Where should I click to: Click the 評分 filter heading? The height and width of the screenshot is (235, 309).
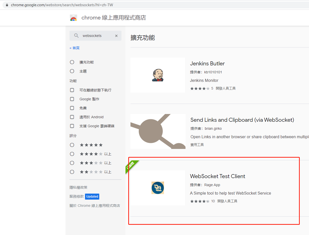tap(73, 136)
